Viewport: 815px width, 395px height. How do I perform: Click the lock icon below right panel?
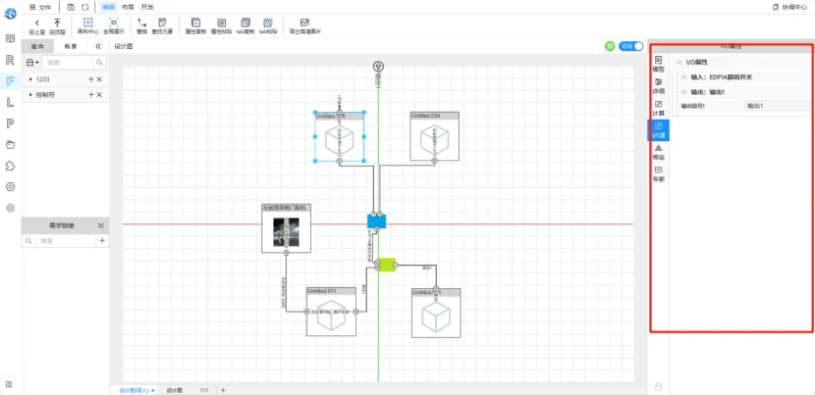(659, 386)
